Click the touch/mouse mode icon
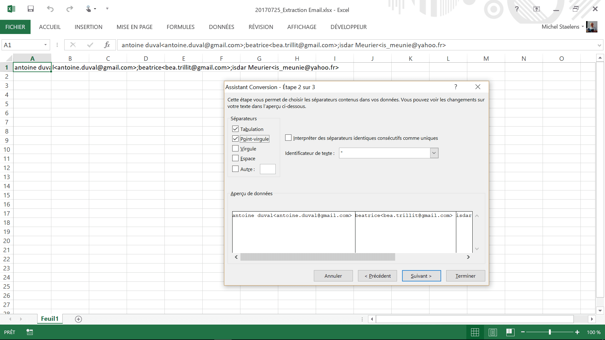This screenshot has height=340, width=605. 89,9
